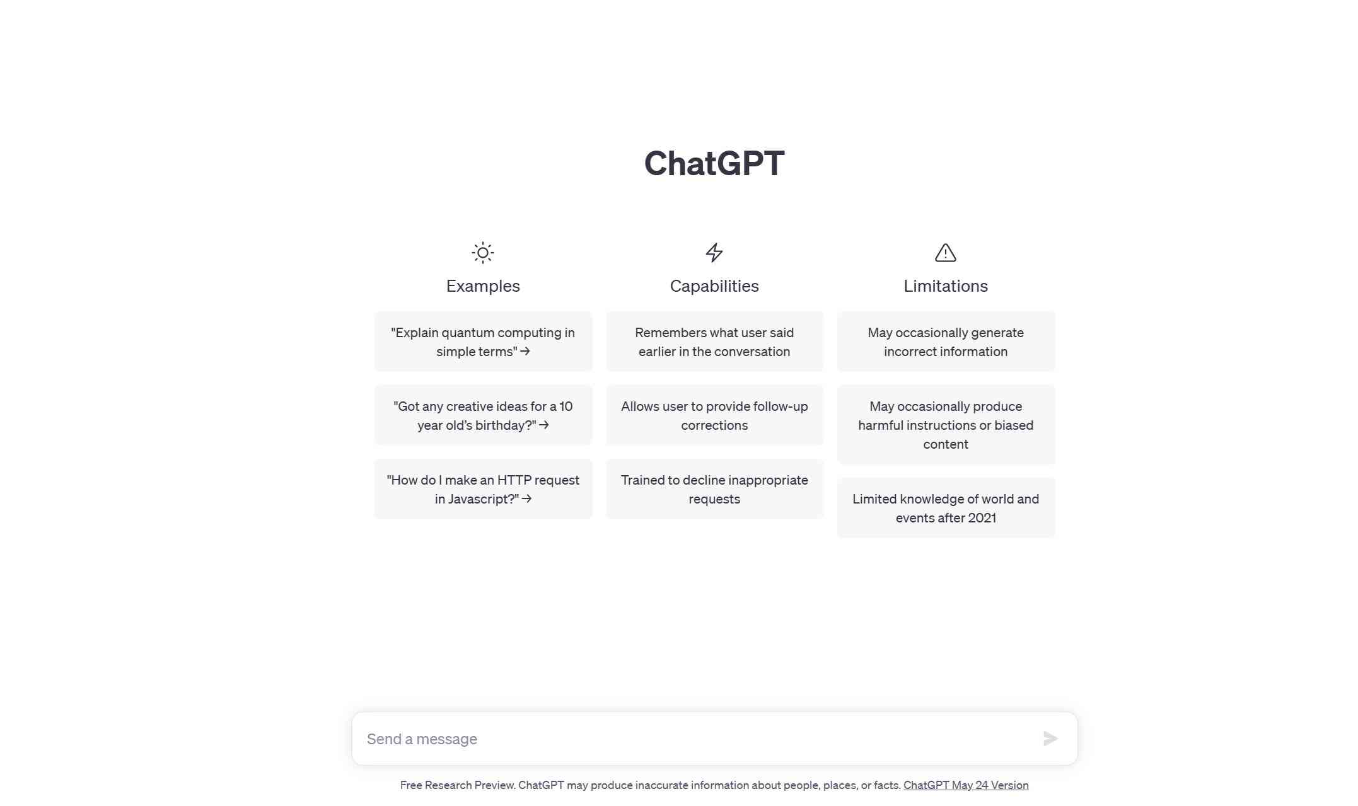Screen dimensions: 1358x806
Task: Select the 'Remembers what user said' capability card
Action: [x=715, y=342]
